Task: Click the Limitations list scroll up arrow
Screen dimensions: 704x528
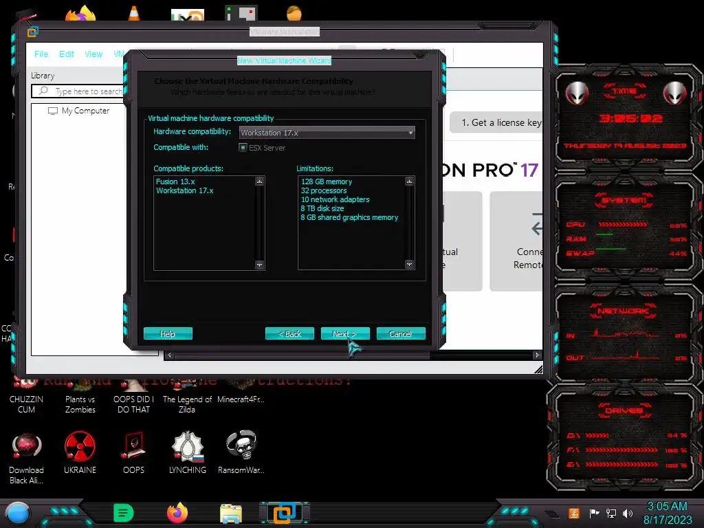Action: coord(409,181)
